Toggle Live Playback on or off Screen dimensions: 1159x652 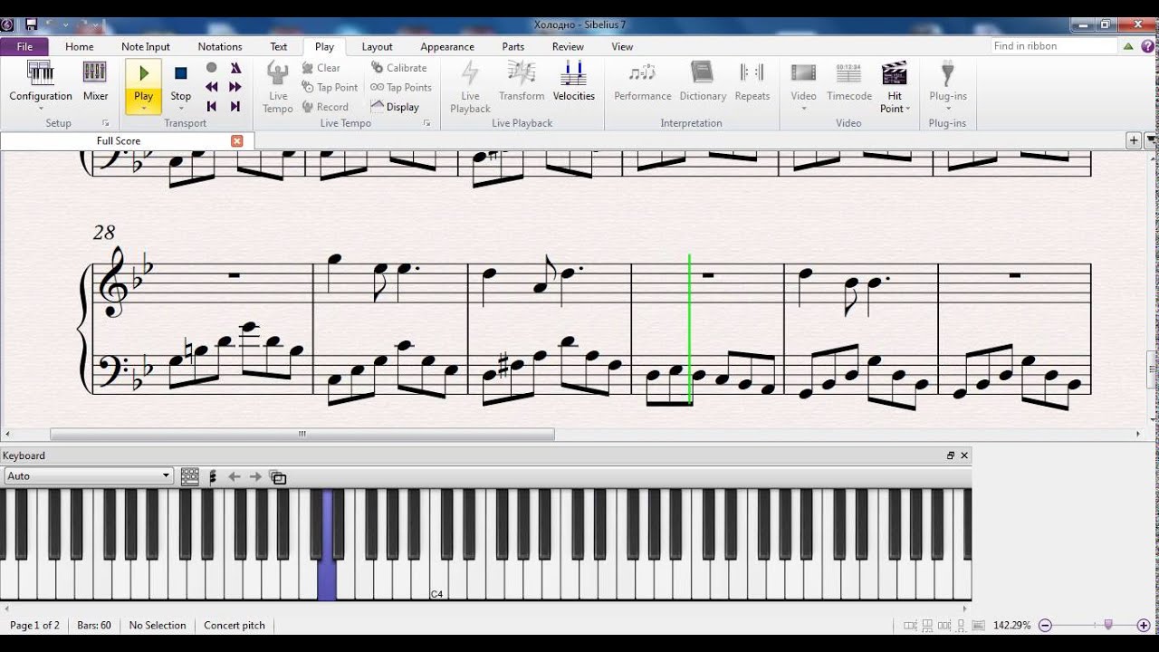470,87
